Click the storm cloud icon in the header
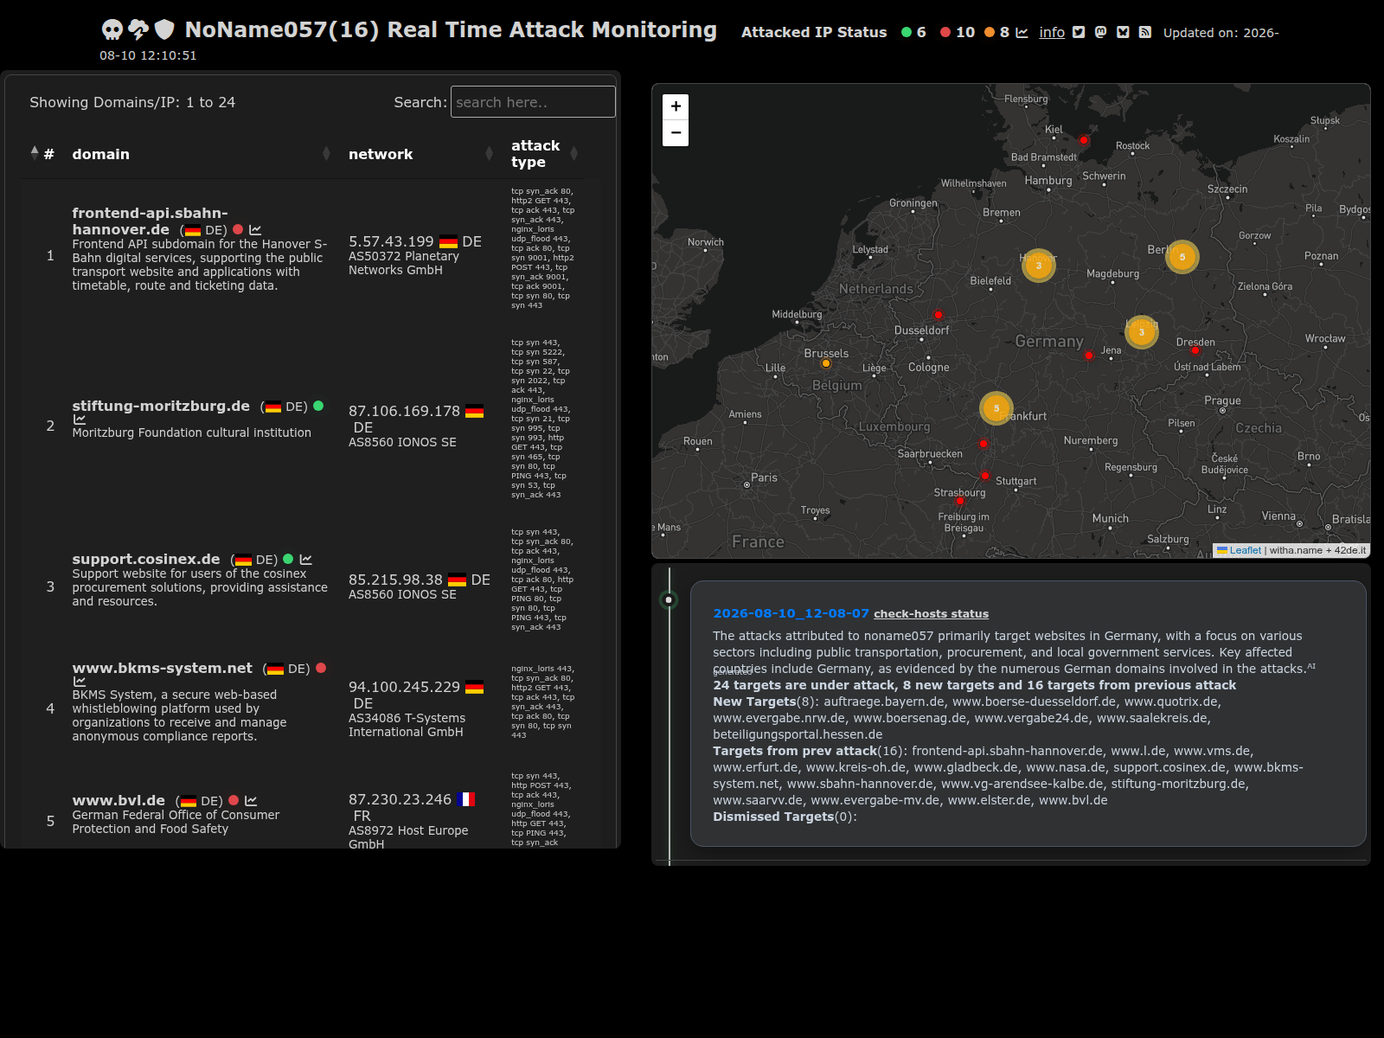Viewport: 1384px width, 1038px height. pos(138,30)
